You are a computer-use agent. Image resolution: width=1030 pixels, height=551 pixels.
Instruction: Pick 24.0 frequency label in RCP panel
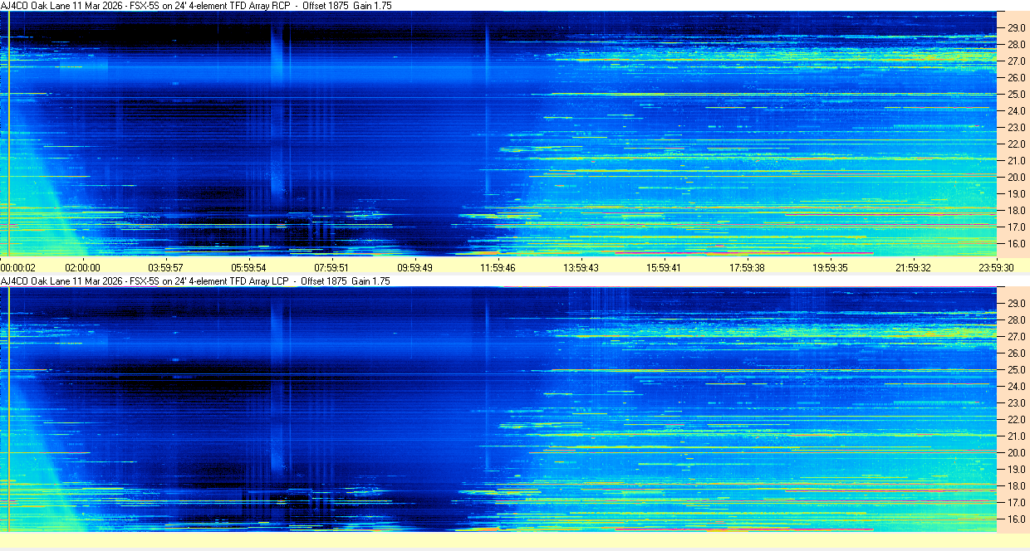(1017, 111)
